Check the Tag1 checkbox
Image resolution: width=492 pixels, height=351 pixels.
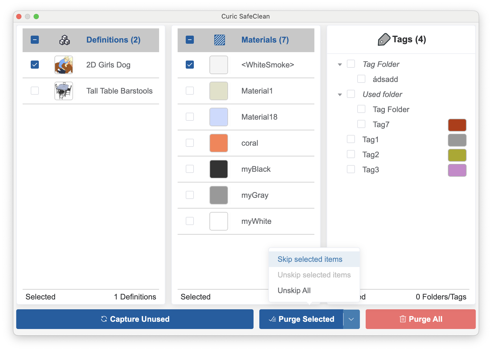click(351, 139)
